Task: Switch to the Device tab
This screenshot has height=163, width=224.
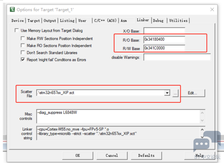Action: [x=17, y=21]
